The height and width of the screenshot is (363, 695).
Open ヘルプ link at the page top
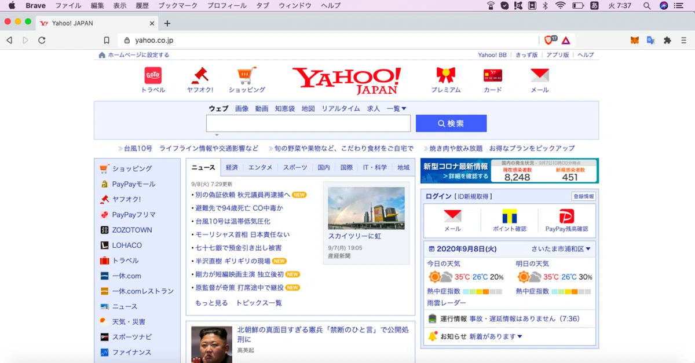[x=586, y=55]
